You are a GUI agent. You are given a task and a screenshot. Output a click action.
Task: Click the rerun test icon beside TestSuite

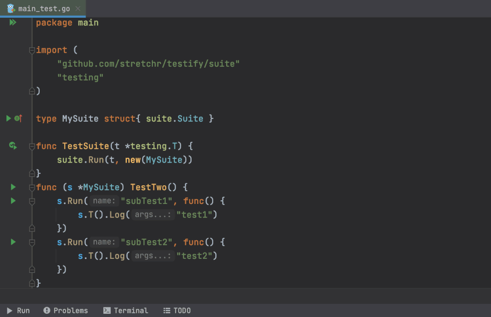[13, 146]
